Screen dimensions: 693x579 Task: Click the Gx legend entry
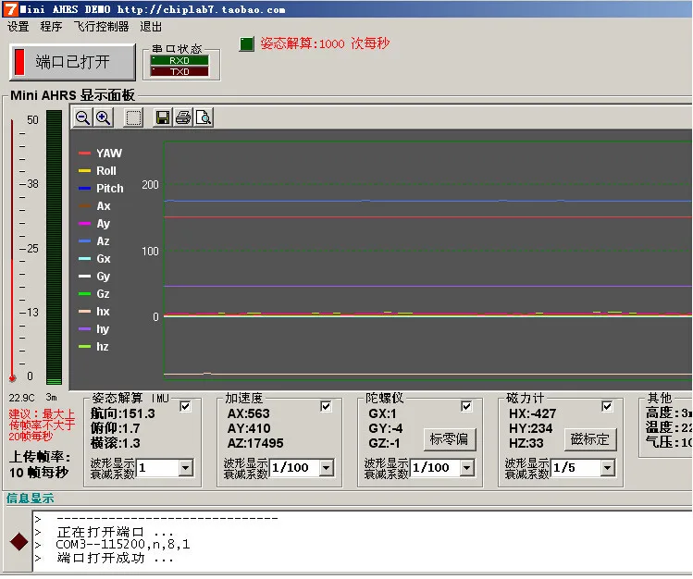click(94, 259)
